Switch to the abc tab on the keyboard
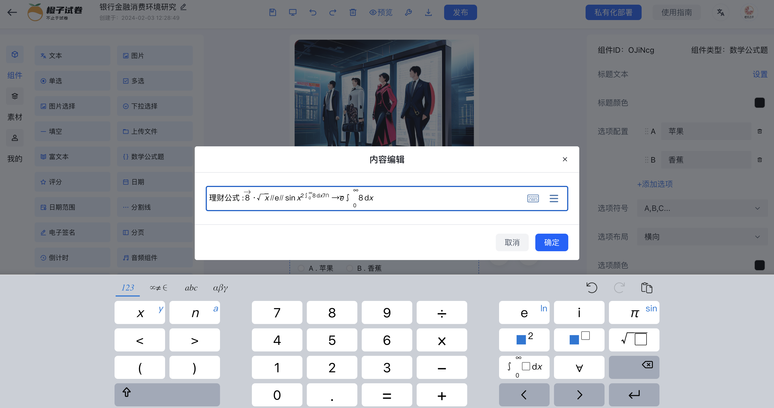 [x=191, y=287]
